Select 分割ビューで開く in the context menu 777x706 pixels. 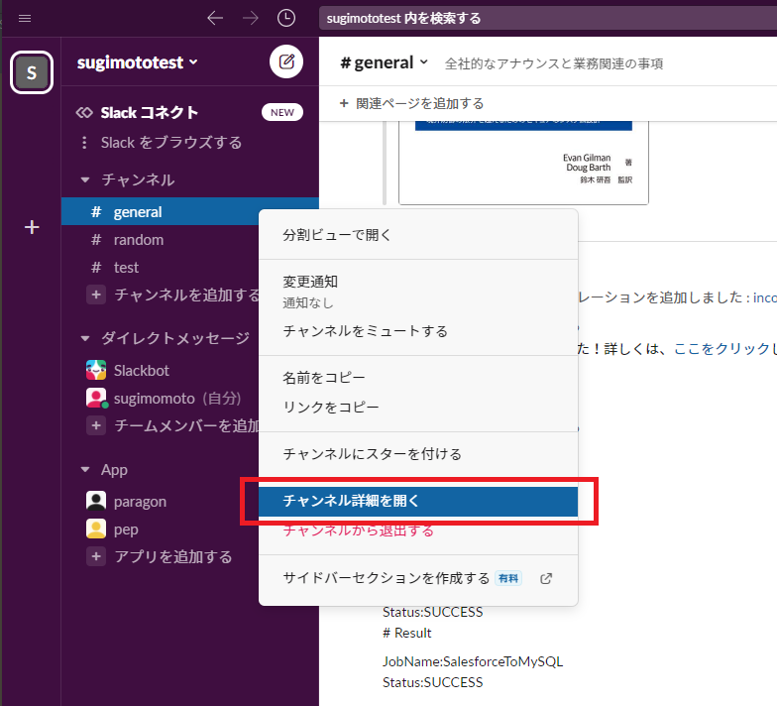tap(418, 235)
